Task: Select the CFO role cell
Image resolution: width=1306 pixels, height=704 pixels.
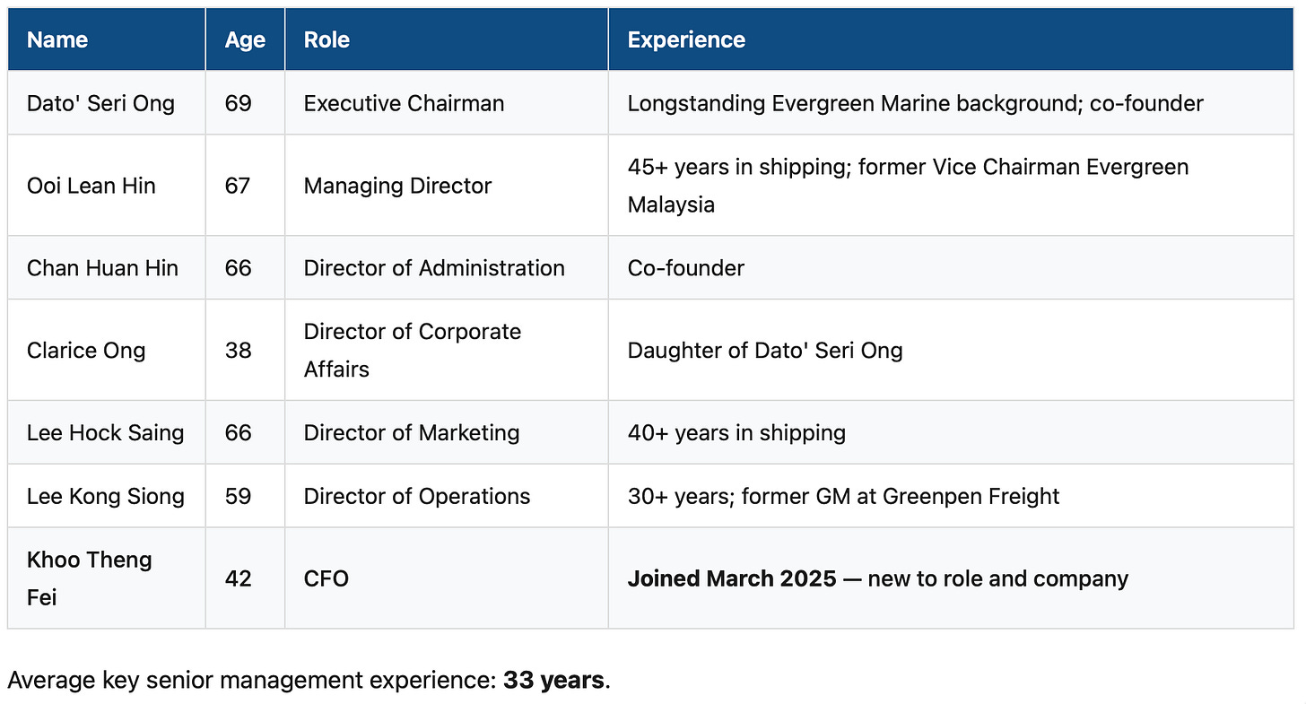Action: tap(446, 578)
